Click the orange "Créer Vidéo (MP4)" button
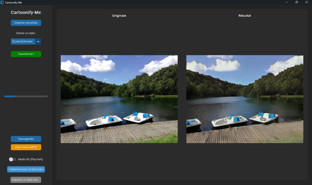 (26, 147)
